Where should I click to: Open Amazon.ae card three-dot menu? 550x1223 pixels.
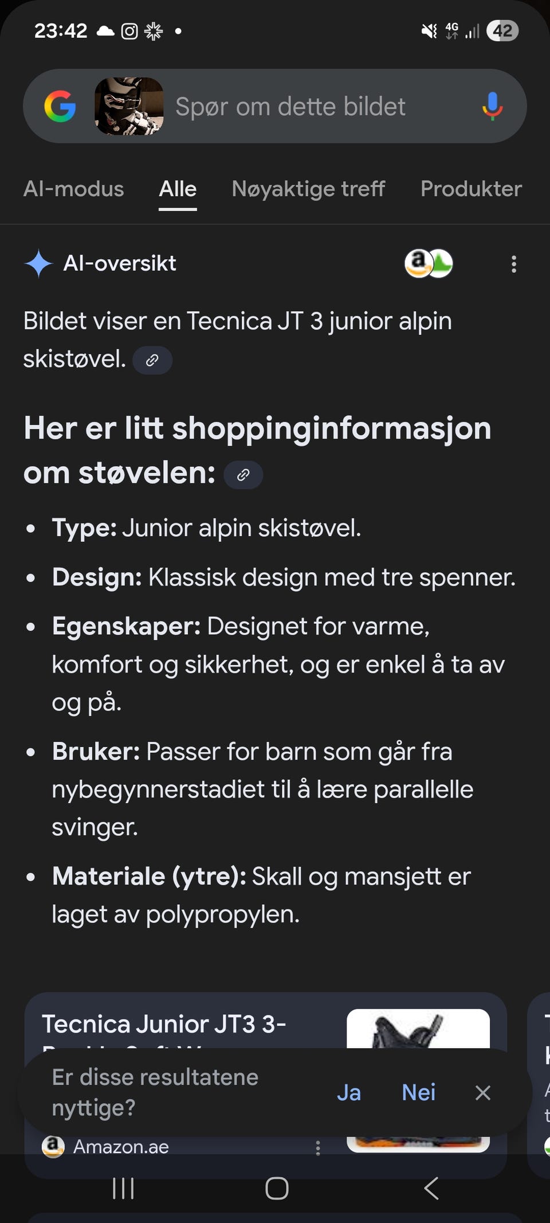[318, 1147]
